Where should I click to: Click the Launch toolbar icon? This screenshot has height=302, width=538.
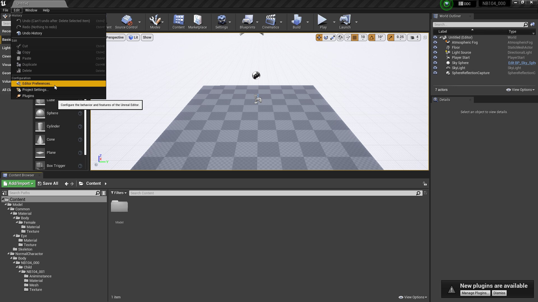(345, 22)
